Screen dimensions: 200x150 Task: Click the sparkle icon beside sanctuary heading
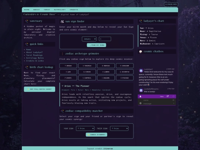tap(27, 21)
